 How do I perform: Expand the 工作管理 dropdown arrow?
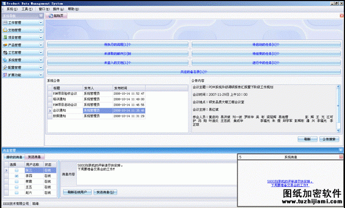click(41, 23)
